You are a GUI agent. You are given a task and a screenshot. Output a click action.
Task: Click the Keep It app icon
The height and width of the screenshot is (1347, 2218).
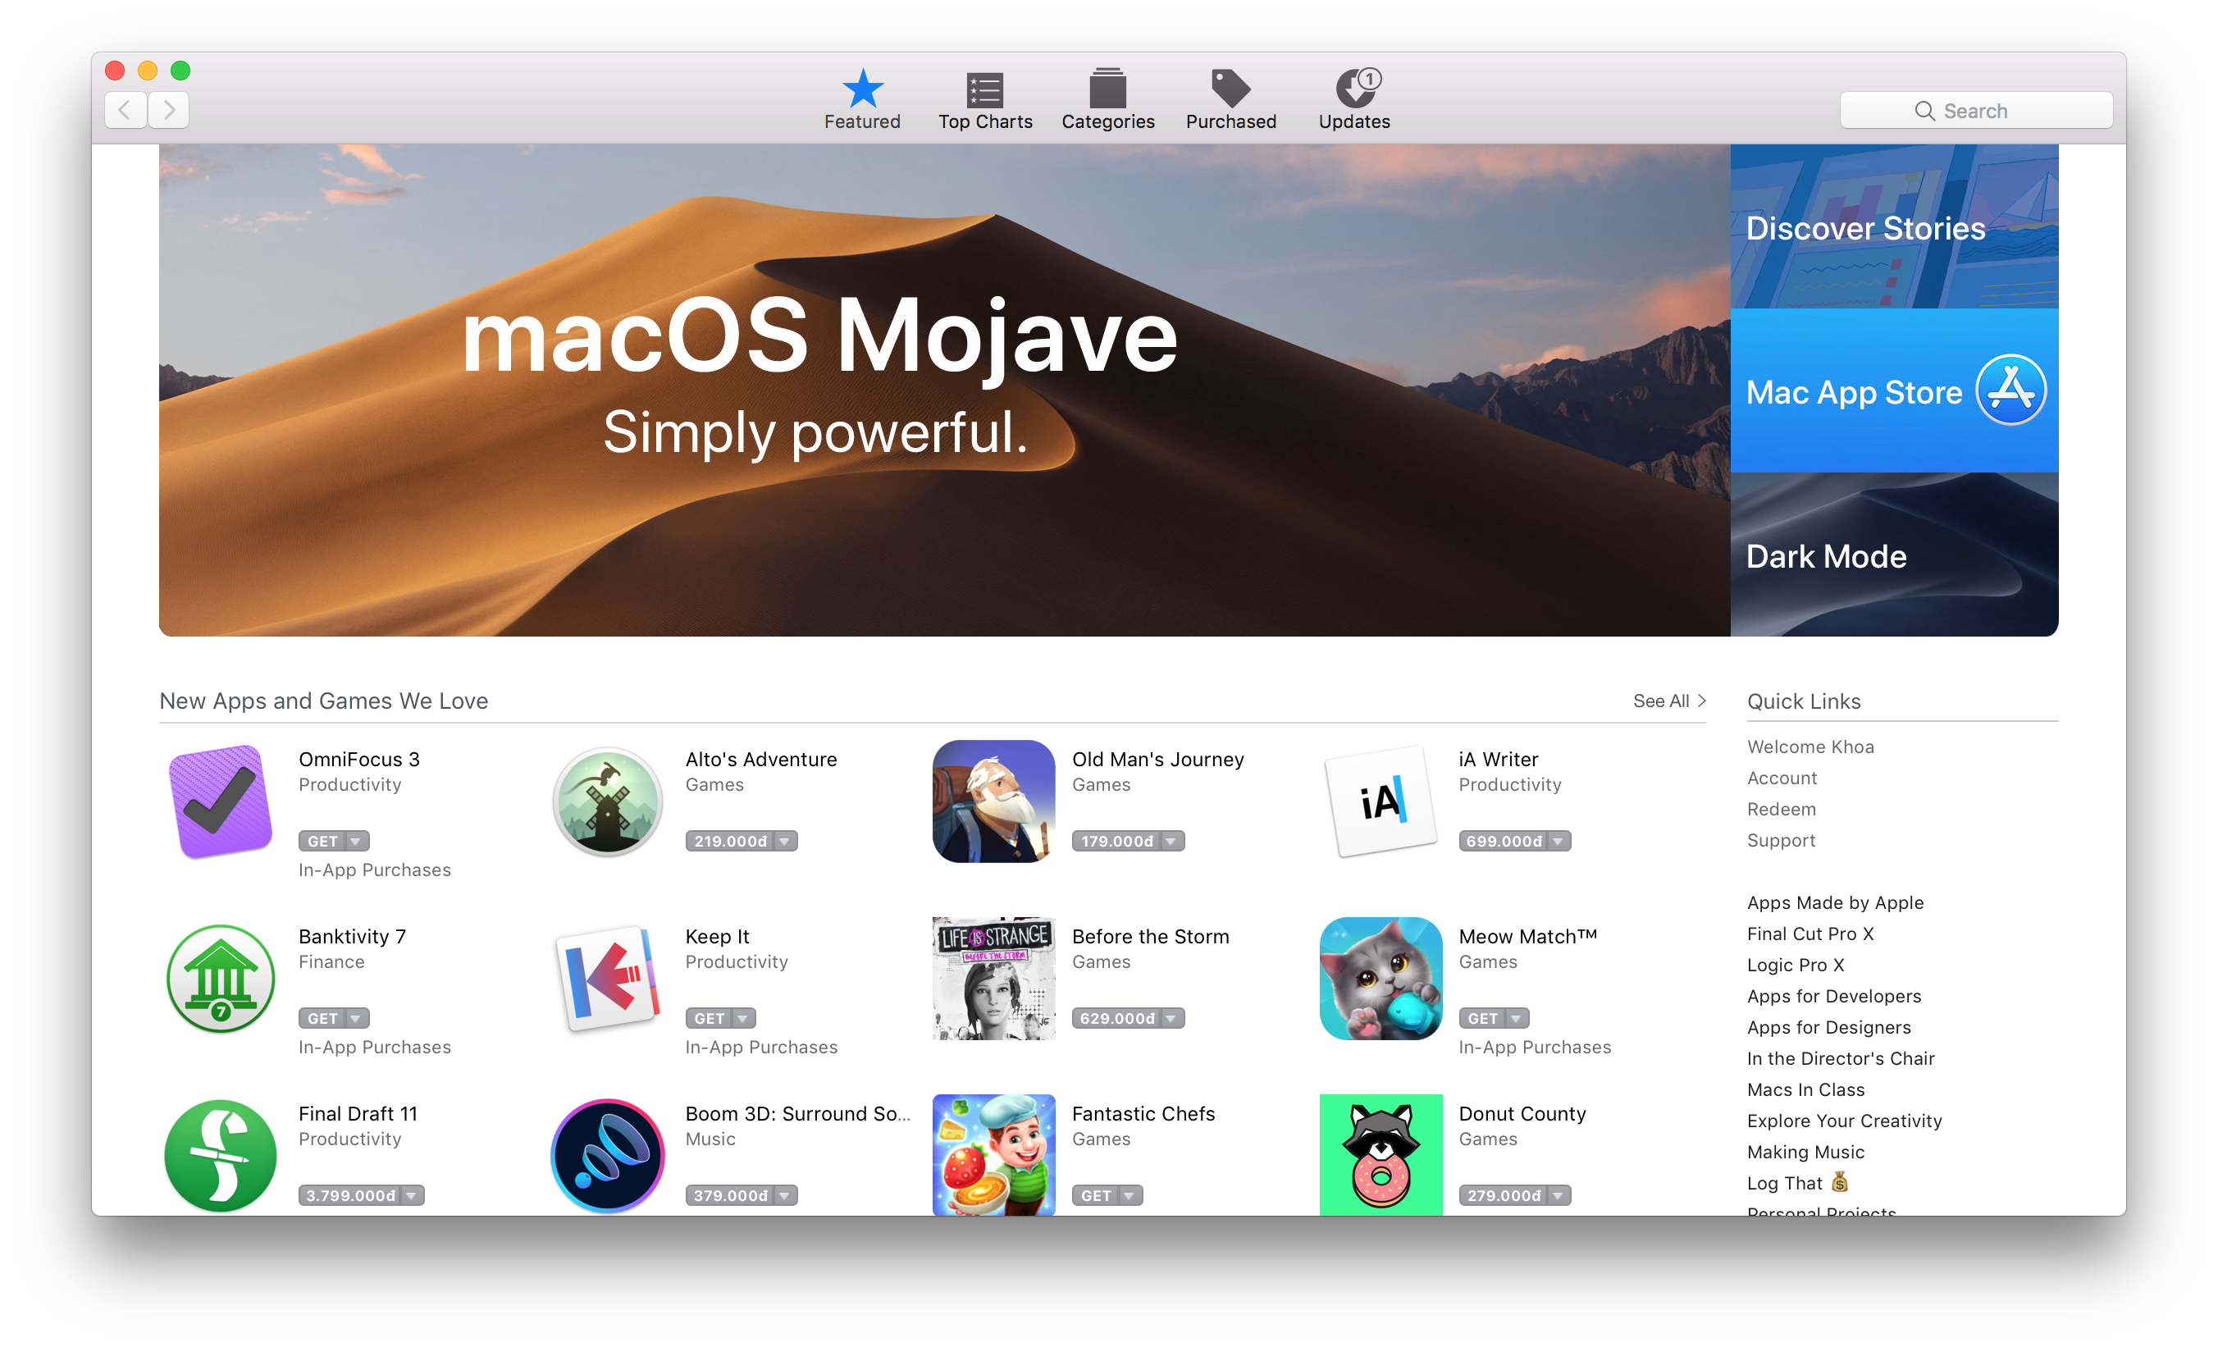coord(608,979)
